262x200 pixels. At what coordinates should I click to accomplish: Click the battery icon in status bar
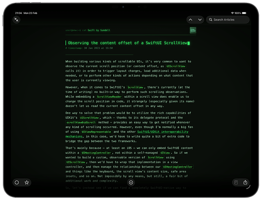pyautogui.click(x=244, y=13)
